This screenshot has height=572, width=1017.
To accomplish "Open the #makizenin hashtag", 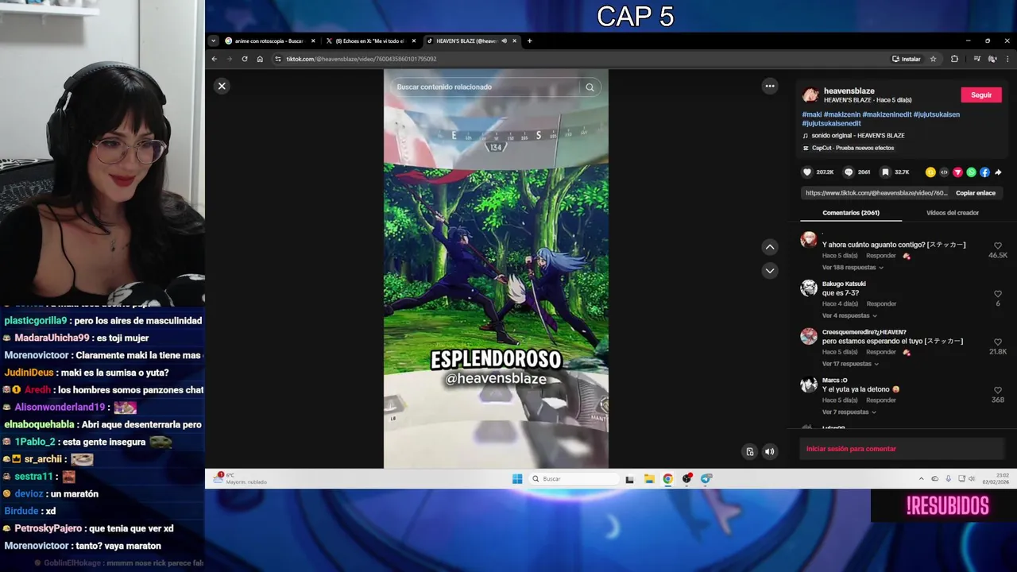I will 842,114.
